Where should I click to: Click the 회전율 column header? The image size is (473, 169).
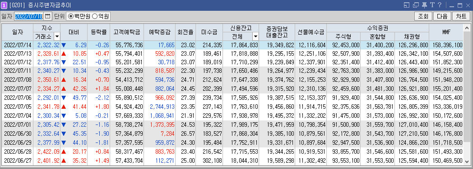click(x=185, y=32)
